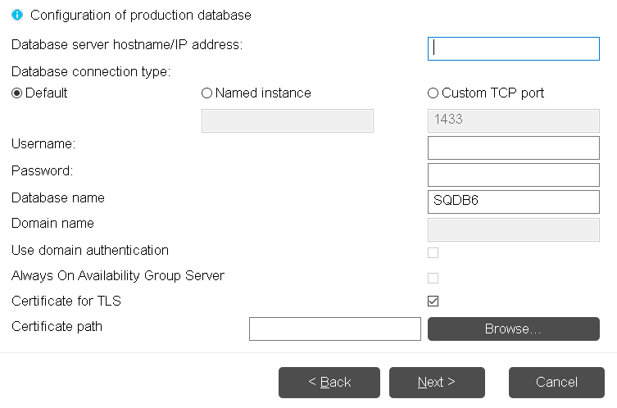Open the Browse dialog for the certificate
The width and height of the screenshot is (617, 408).
[x=513, y=329]
